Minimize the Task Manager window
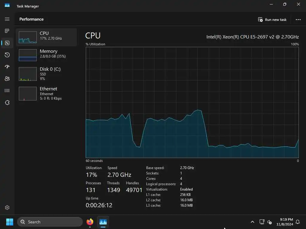Screen dimensions: 306x229 tap(271, 4)
